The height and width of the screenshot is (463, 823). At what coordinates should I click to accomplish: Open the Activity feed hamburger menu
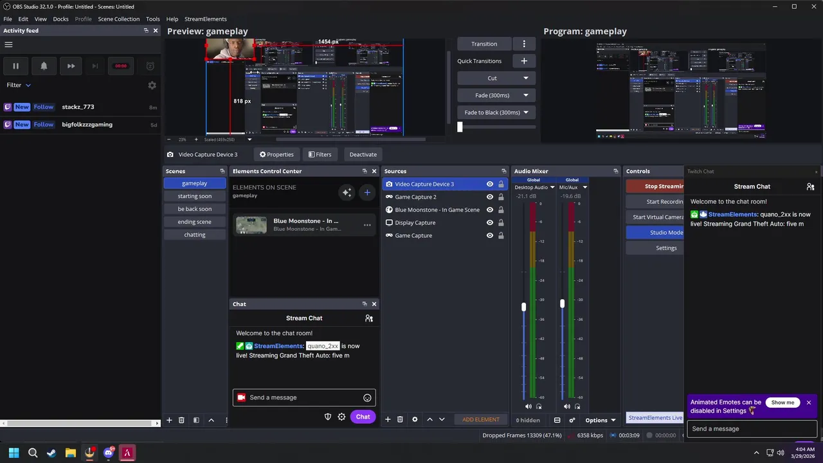coord(8,44)
